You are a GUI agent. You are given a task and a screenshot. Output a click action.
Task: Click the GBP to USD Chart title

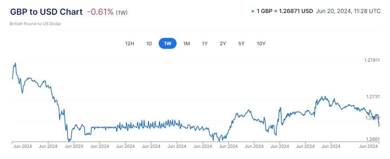(x=46, y=12)
